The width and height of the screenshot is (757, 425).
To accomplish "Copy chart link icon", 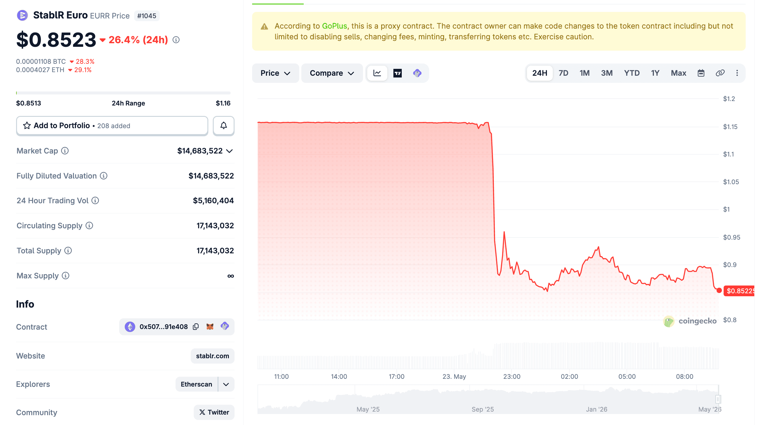I will tap(720, 73).
